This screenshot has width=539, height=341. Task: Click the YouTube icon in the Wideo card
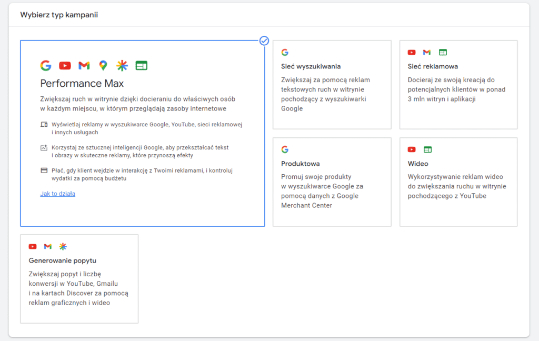[412, 150]
